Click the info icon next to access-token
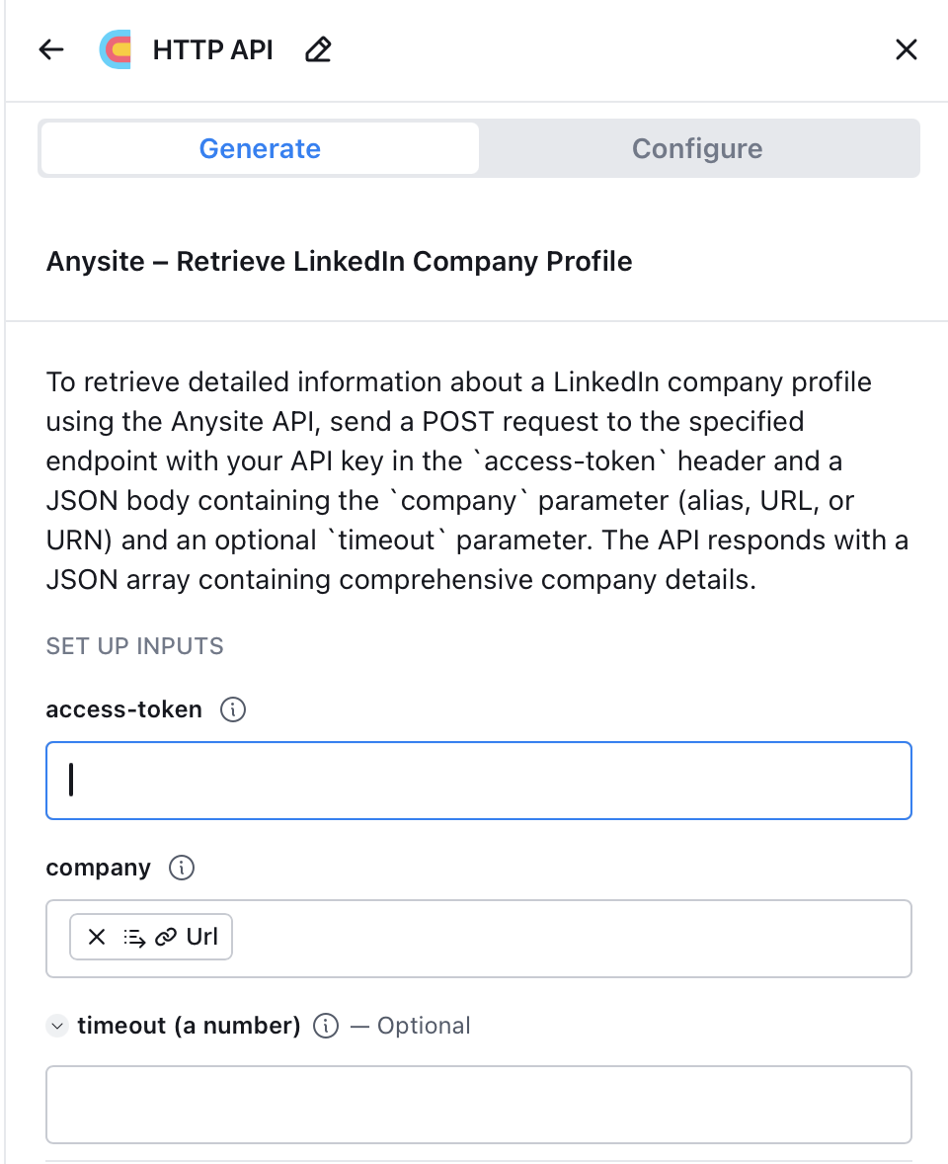This screenshot has height=1164, width=948. tap(232, 708)
